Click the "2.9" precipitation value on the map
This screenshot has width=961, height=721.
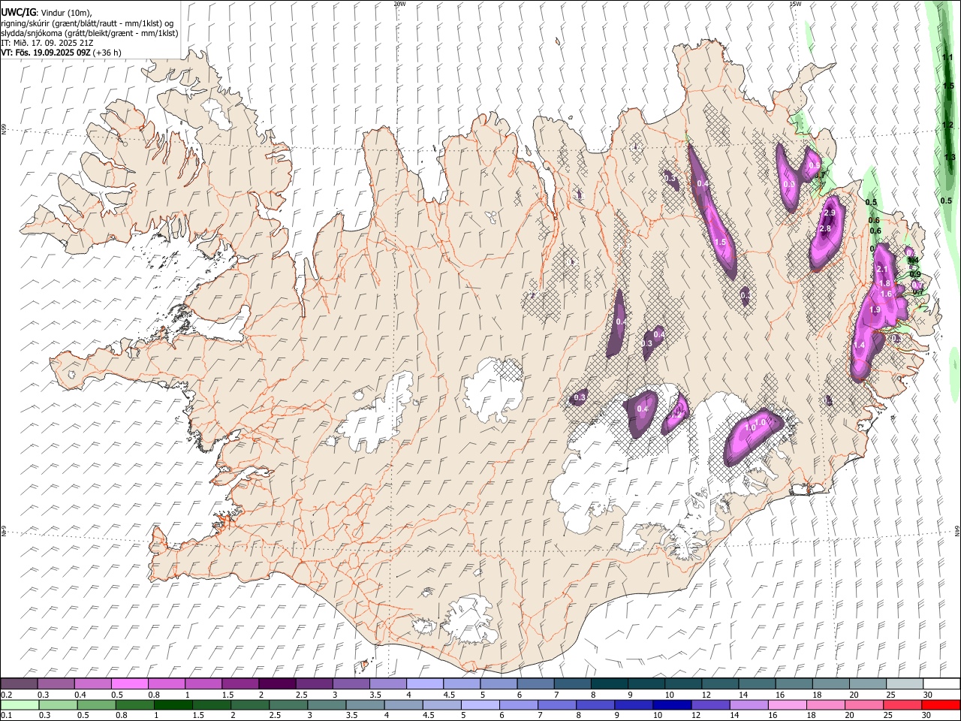point(830,213)
